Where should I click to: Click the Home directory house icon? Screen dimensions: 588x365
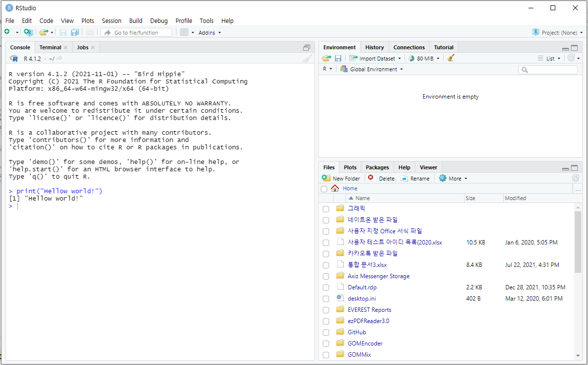pos(335,188)
